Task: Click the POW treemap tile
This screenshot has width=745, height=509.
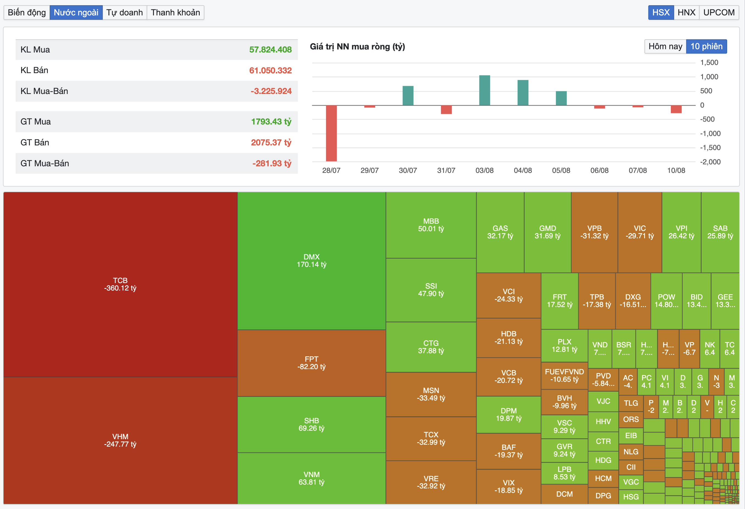Action: click(x=666, y=301)
